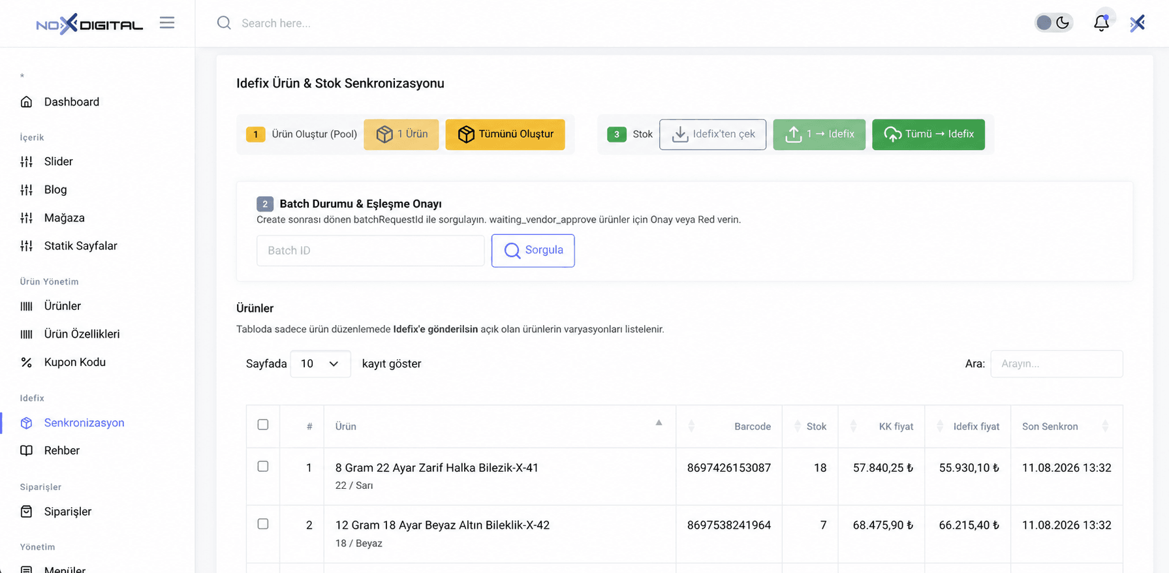
Task: Navigate to Statik Sayfalar
Action: [81, 245]
